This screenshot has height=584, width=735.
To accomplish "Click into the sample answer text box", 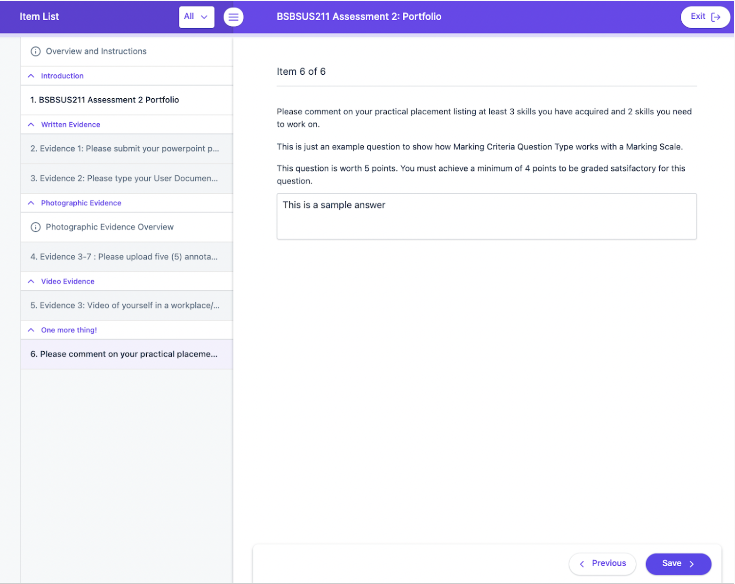I will 487,216.
